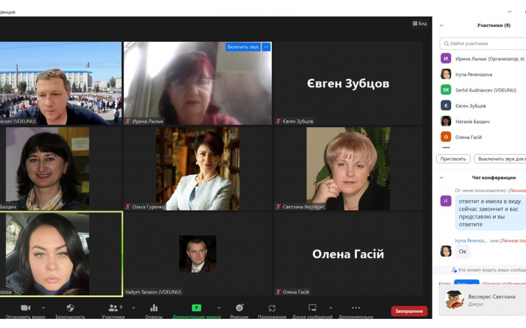Viewport: 526px width, 328px height.
Task: Open the More three-dots toolbar icon
Action: pos(356,308)
